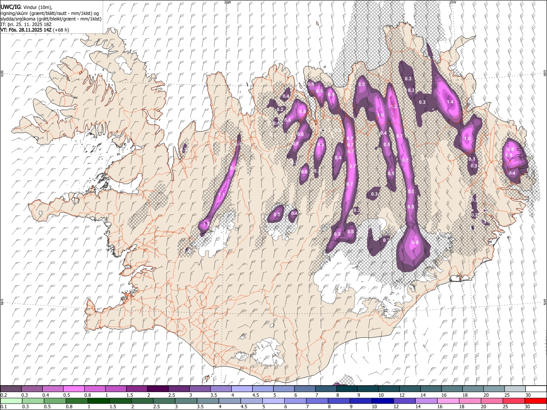Click the 'slydda/snjókoma' legend description line
The image size is (547, 410).
click(51, 19)
